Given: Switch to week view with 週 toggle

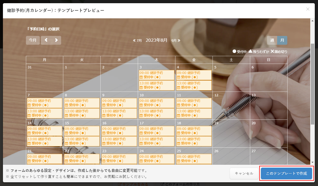Looking at the screenshot, I should tap(272, 40).
